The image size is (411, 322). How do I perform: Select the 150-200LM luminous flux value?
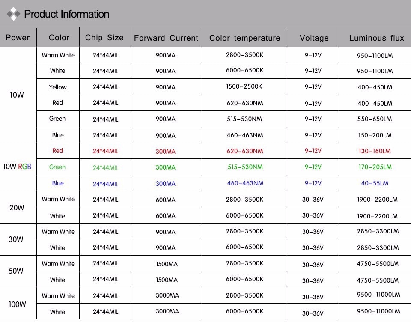375,135
